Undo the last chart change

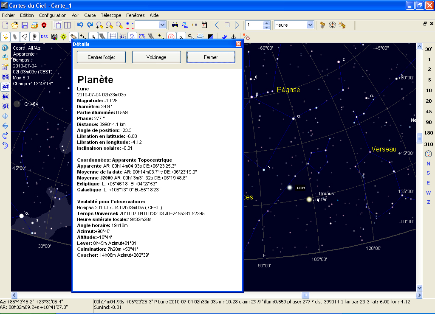[80, 25]
